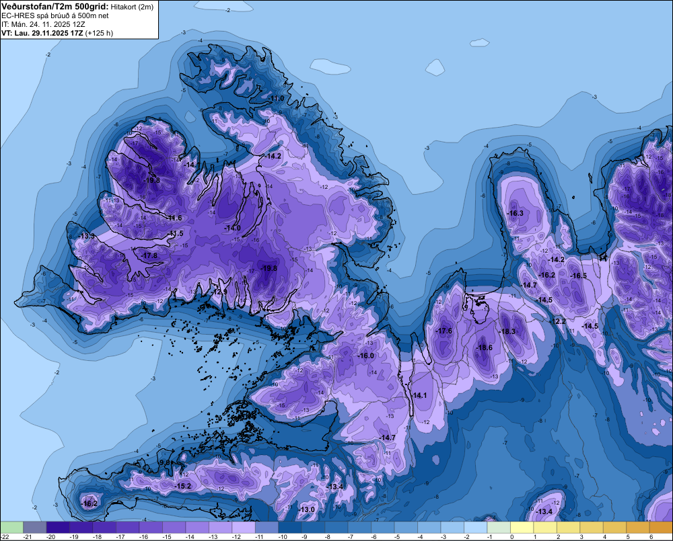Click the -16.5 temperature value on map
This screenshot has width=673, height=541.
[x=578, y=276]
